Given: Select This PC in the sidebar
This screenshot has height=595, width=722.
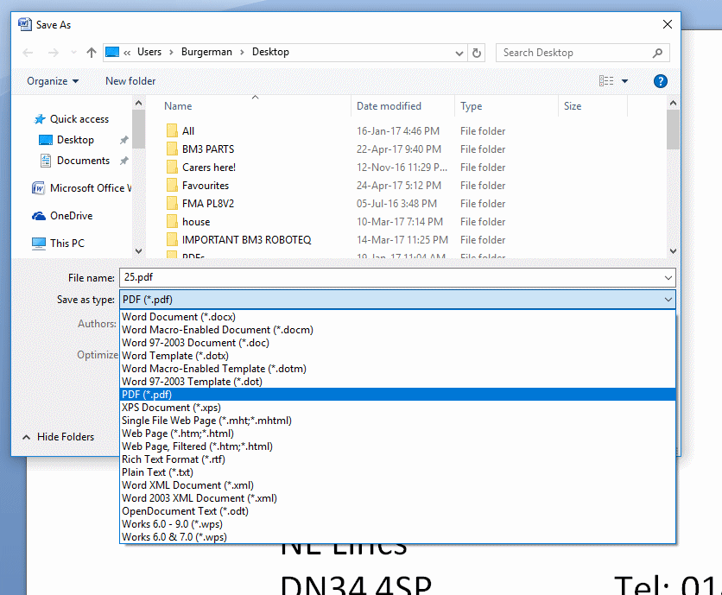Looking at the screenshot, I should click(x=66, y=244).
